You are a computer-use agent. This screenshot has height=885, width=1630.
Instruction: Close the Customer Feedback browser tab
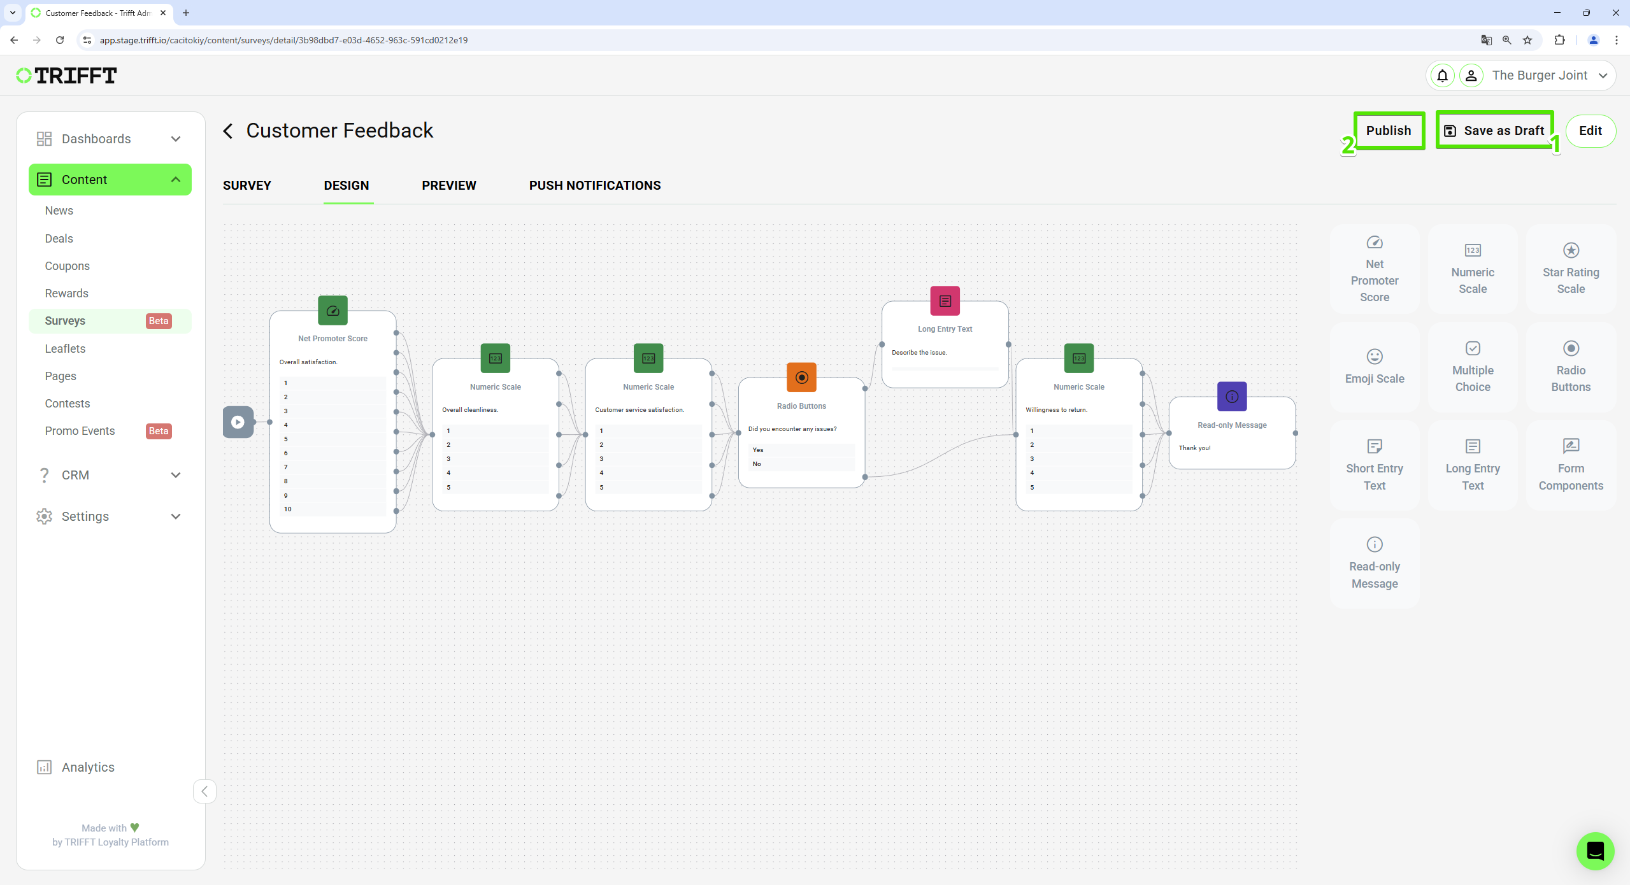point(163,13)
